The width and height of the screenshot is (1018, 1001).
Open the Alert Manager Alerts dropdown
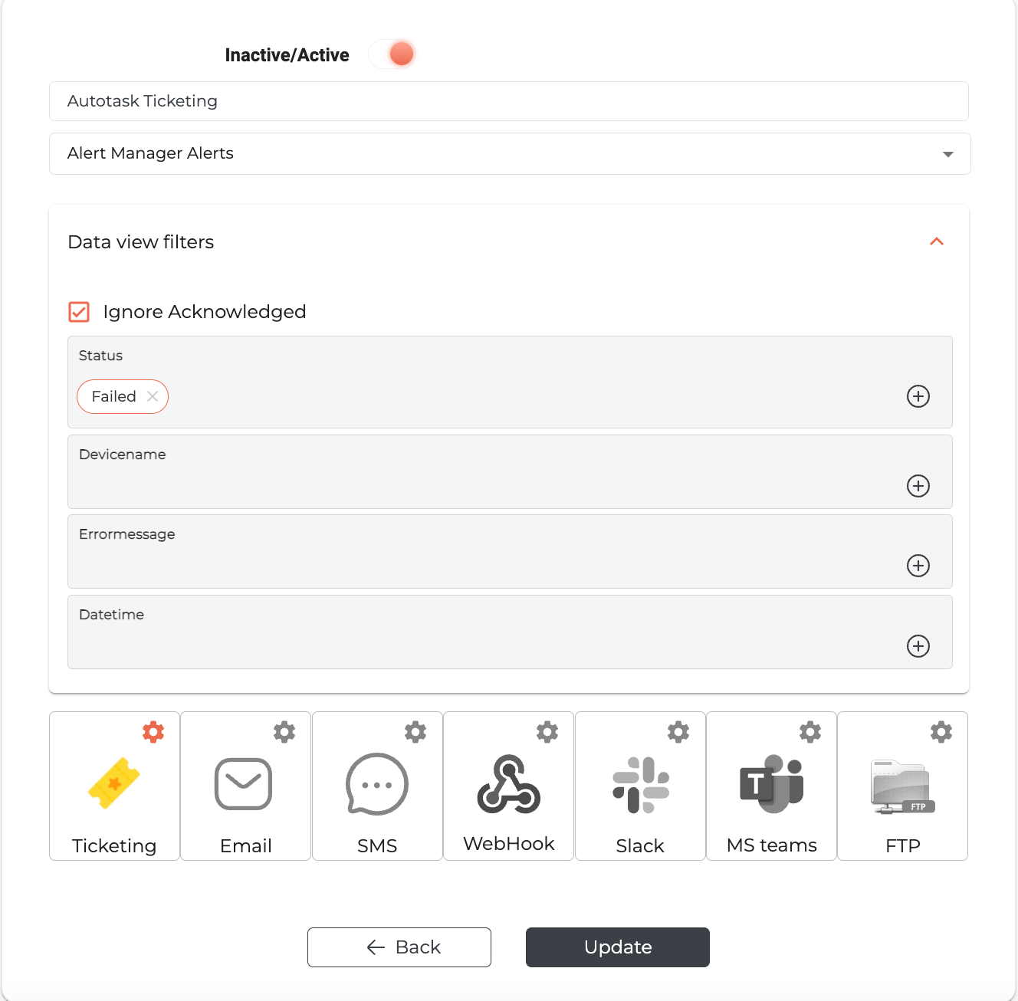[x=510, y=153]
